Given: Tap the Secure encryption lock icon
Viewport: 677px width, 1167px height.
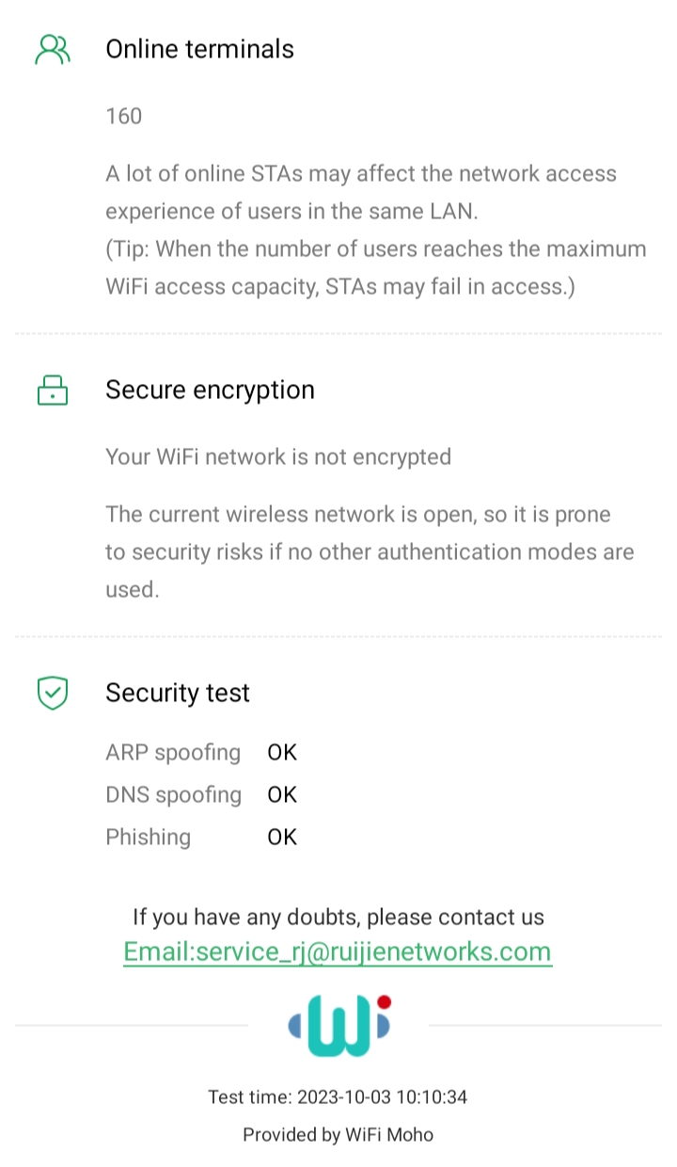Looking at the screenshot, I should [53, 390].
